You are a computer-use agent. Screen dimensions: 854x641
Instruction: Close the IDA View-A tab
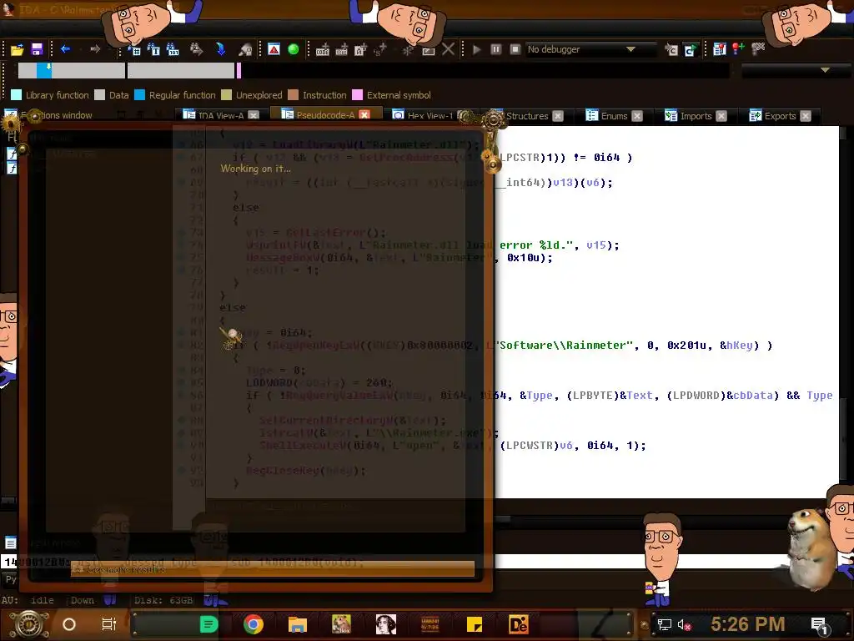point(254,115)
